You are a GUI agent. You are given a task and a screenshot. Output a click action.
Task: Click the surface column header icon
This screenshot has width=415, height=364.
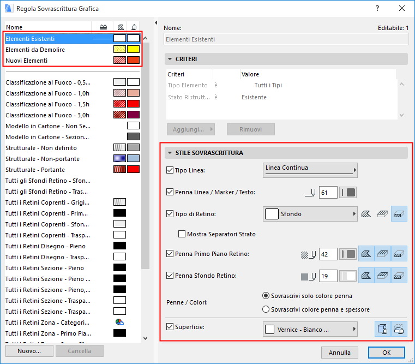134,27
